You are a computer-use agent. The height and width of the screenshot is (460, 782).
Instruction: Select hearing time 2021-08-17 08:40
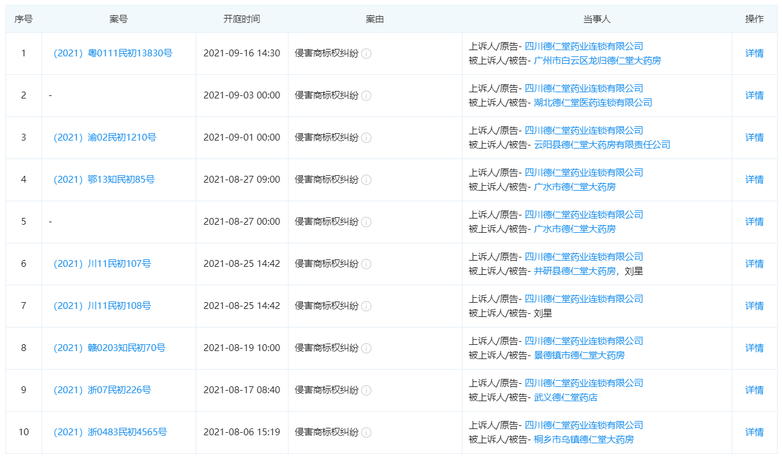pos(242,390)
